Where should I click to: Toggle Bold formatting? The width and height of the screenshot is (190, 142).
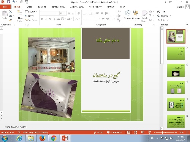42,19
